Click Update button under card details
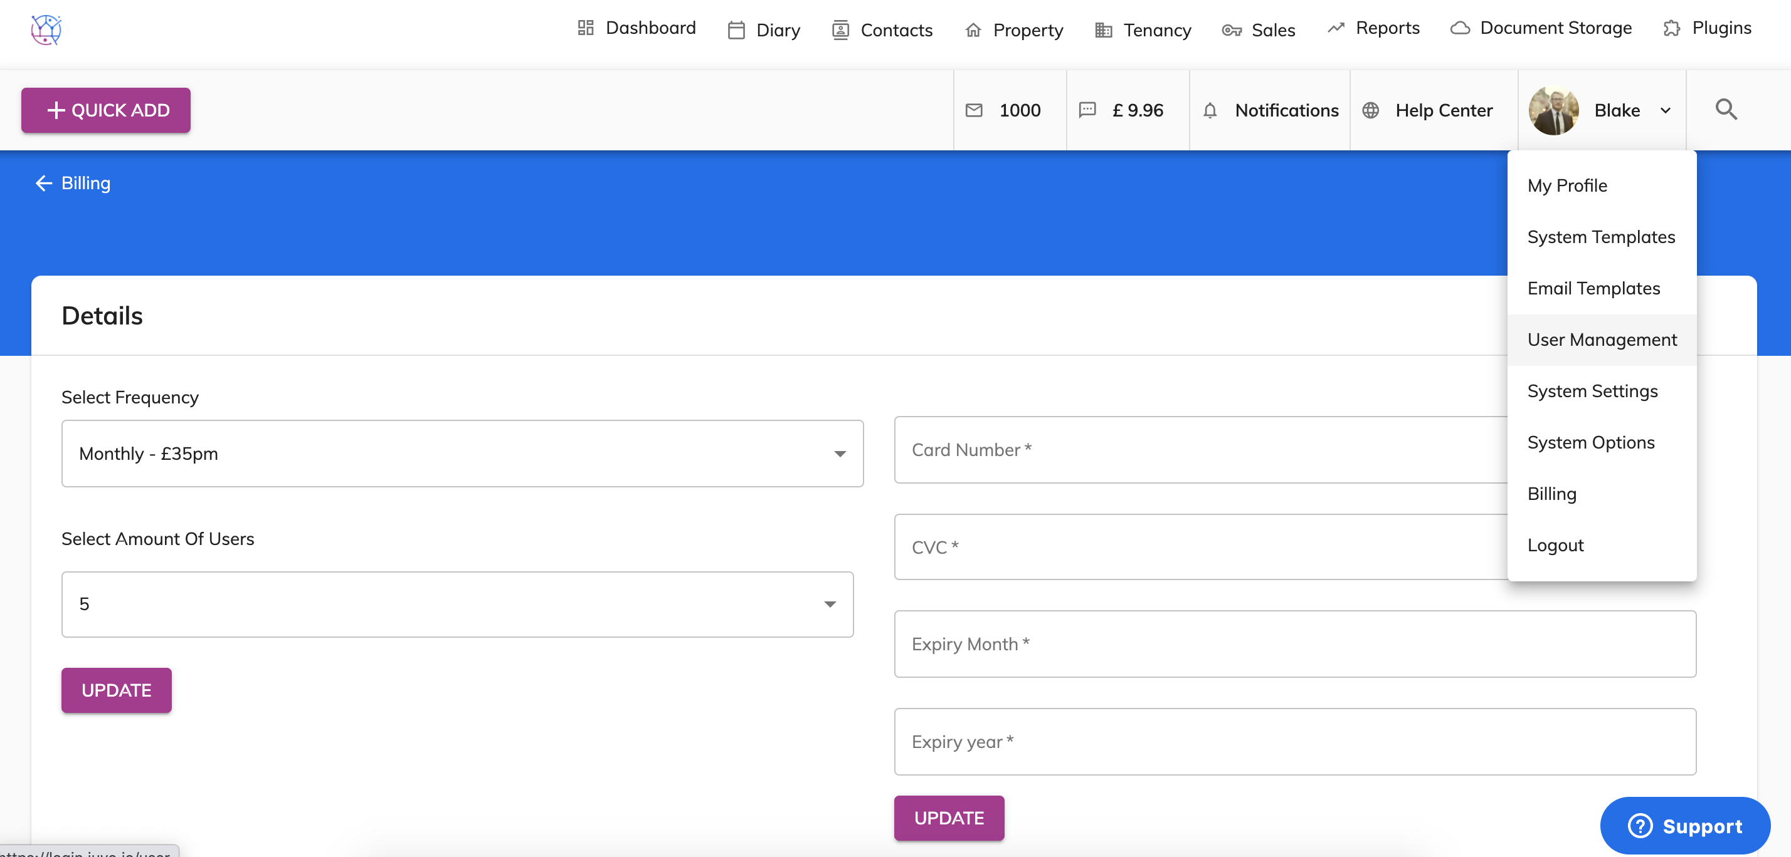The width and height of the screenshot is (1791, 857). tap(948, 818)
